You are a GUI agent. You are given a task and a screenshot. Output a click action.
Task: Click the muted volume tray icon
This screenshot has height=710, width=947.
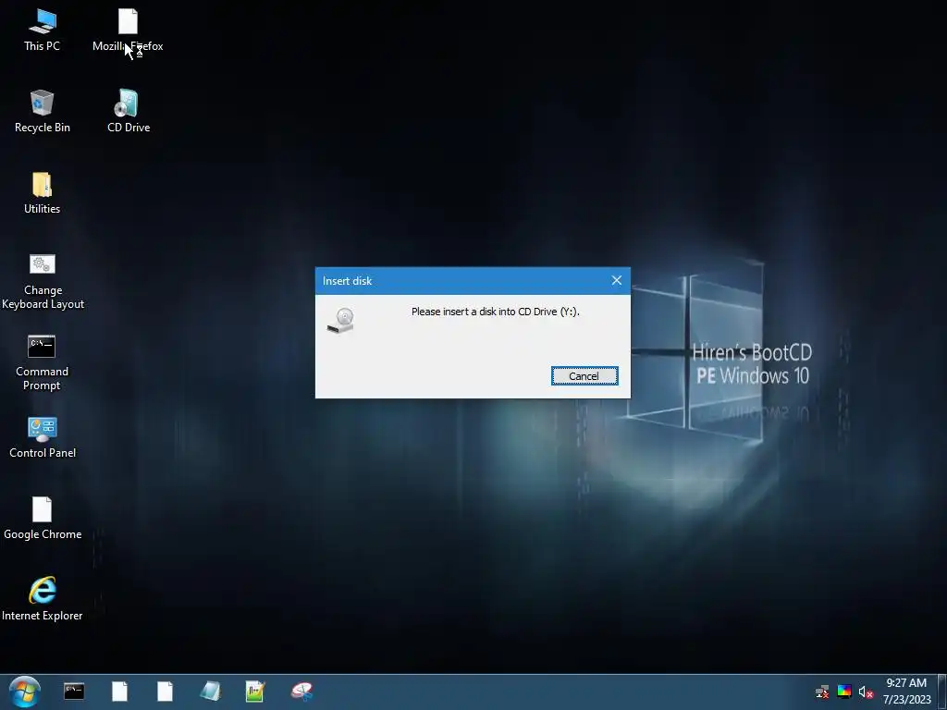tap(866, 692)
